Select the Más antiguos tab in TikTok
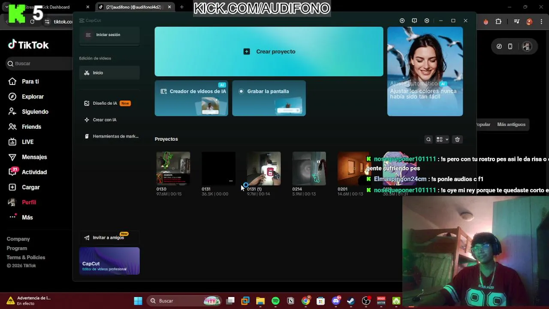549x309 pixels. point(511,124)
